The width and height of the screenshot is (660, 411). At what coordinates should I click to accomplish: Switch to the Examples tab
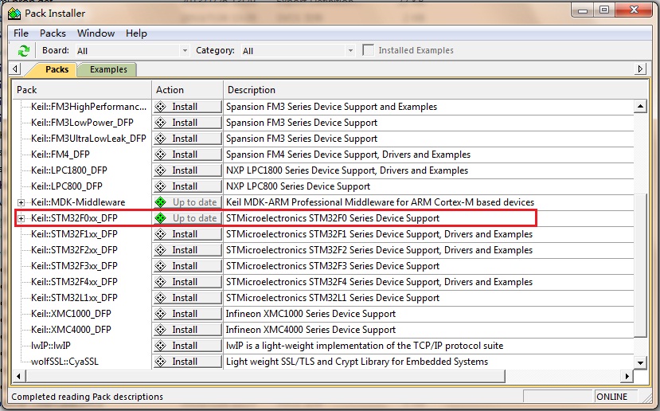[108, 69]
